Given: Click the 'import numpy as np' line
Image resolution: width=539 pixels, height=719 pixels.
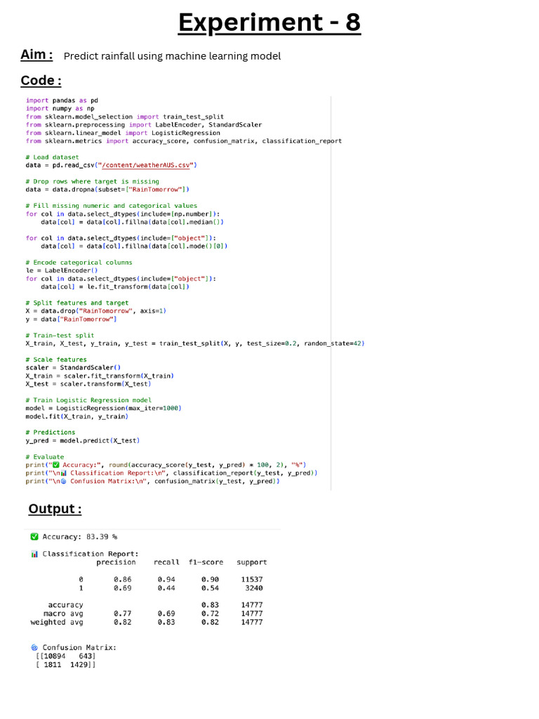Looking at the screenshot, I should click(x=60, y=109).
